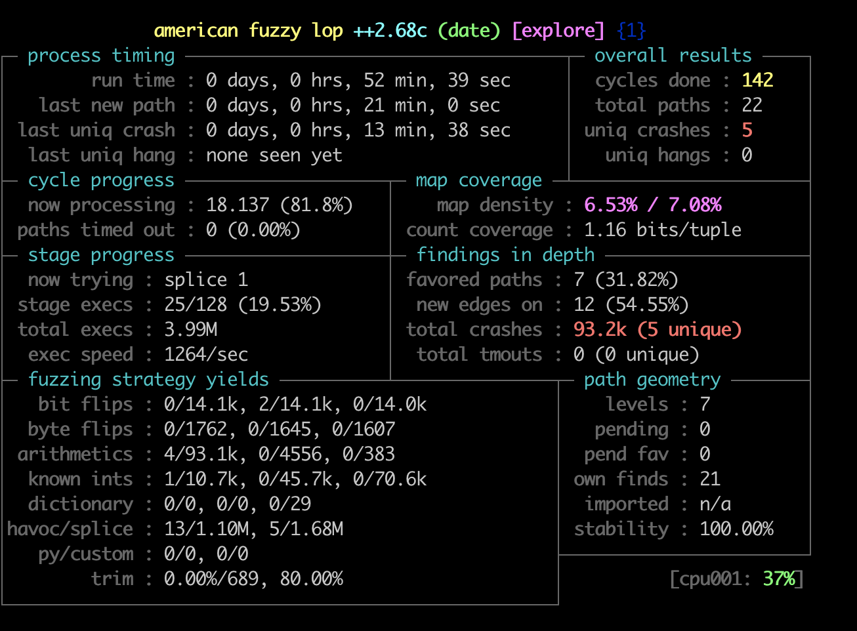Click the total crashes value '93.2k (5 unique)'
The width and height of the screenshot is (857, 631).
(x=658, y=330)
